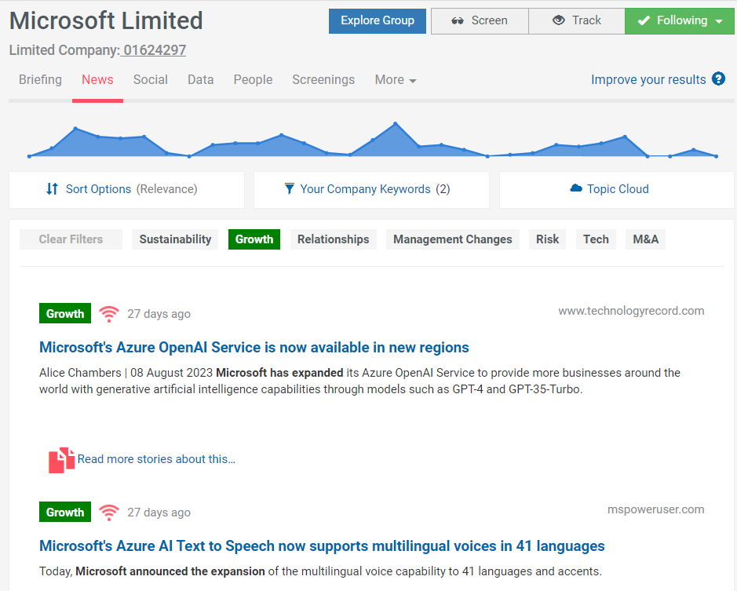Click the eye Track icon

coord(558,20)
